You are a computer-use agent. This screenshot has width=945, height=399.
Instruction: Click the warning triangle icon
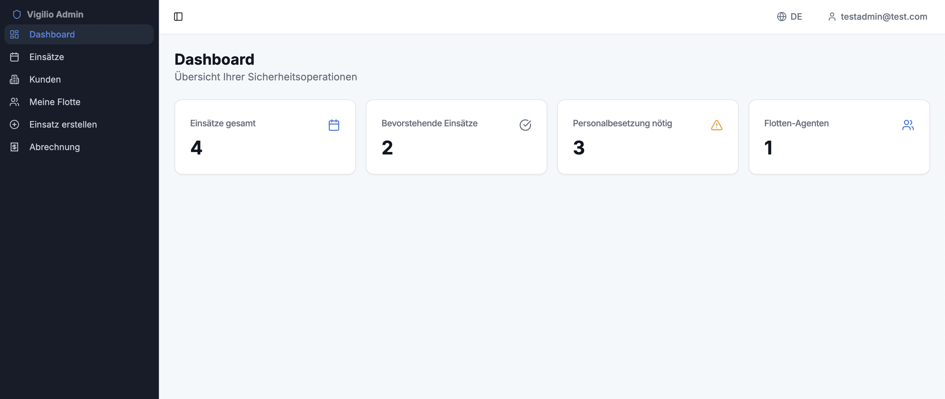(x=716, y=125)
